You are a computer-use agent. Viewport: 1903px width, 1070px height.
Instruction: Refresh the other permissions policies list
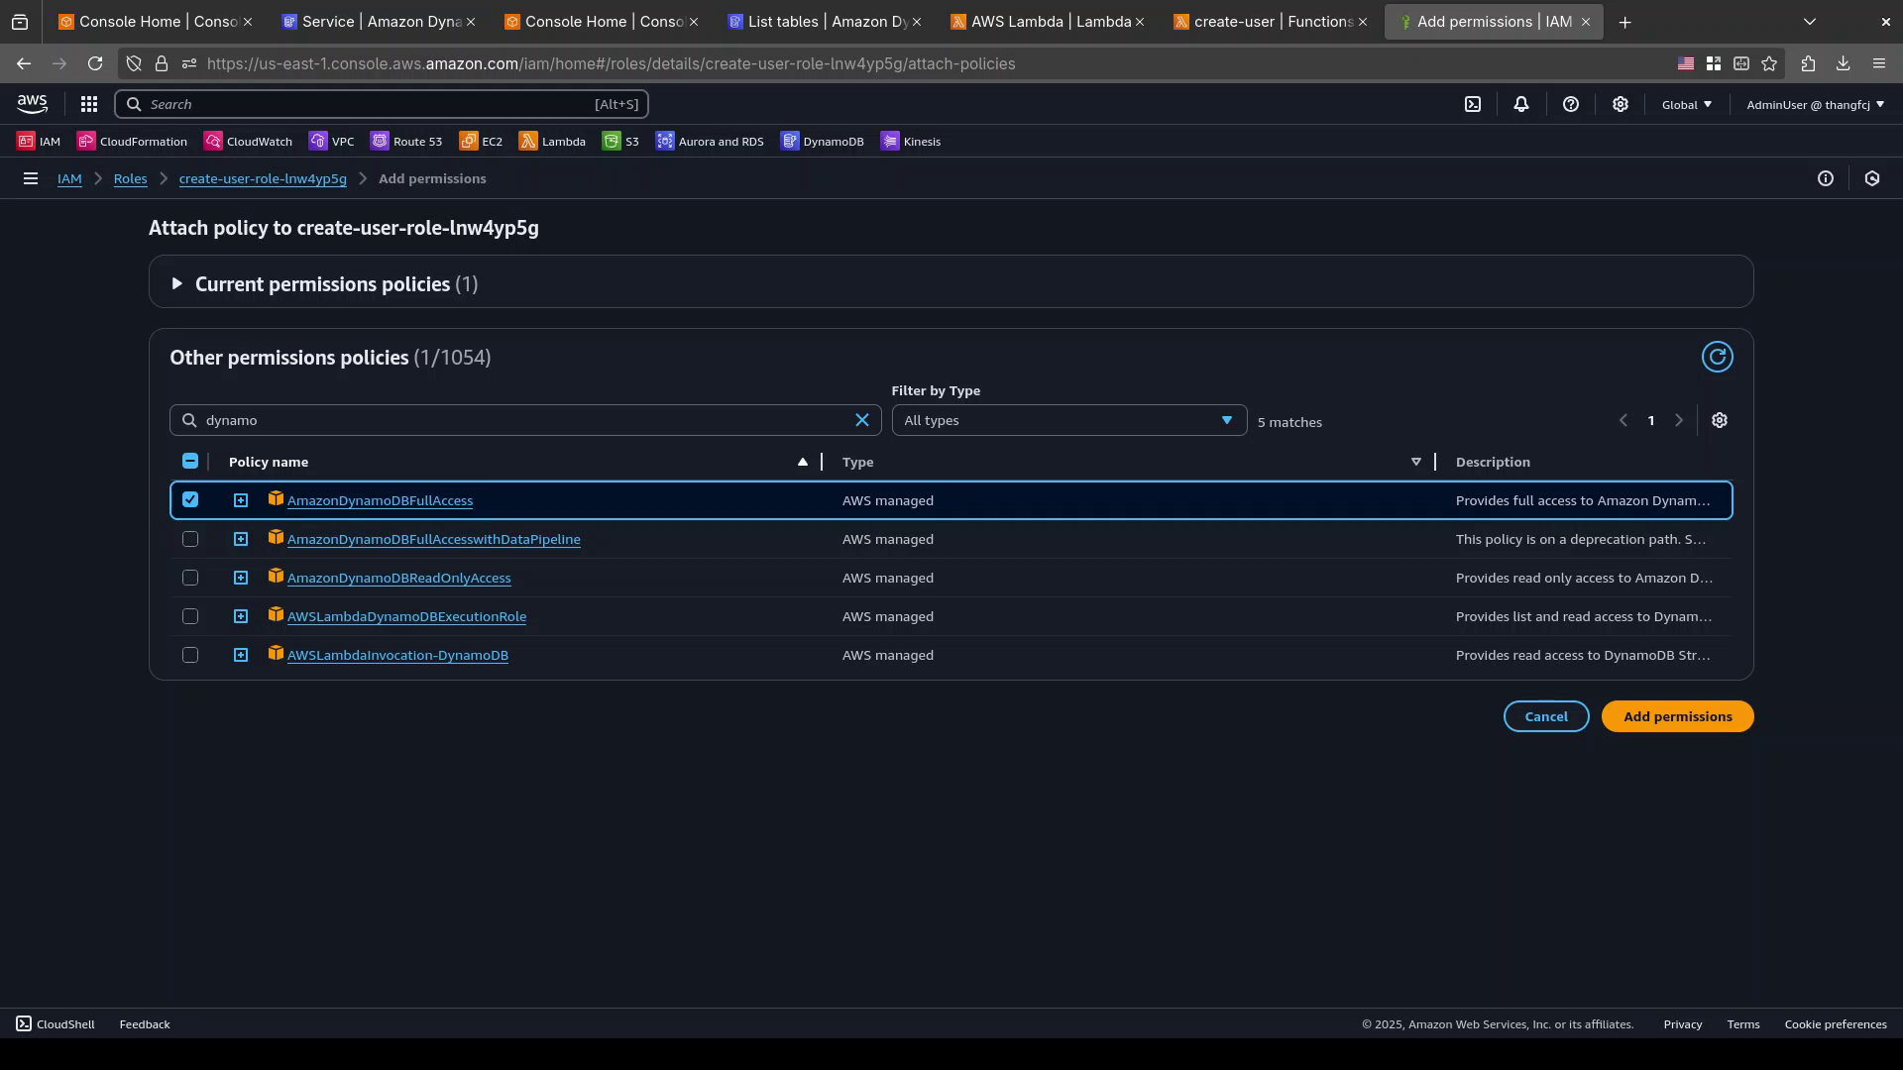click(x=1718, y=357)
